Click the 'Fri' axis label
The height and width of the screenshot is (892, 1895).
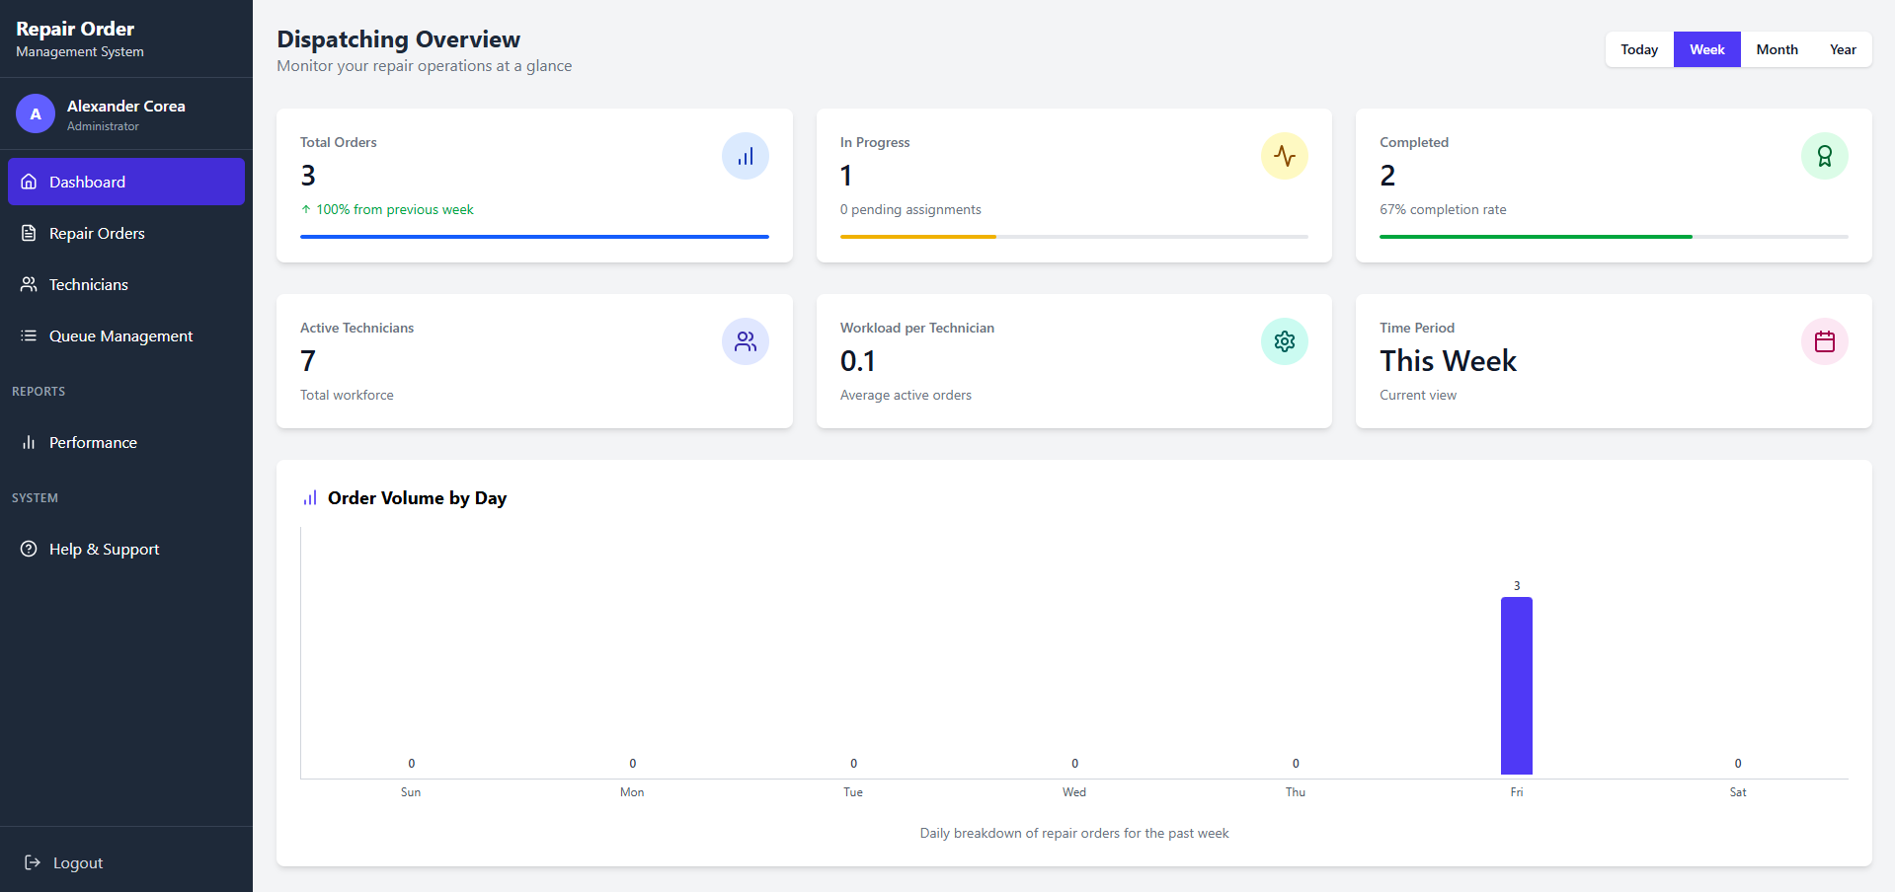(x=1517, y=792)
